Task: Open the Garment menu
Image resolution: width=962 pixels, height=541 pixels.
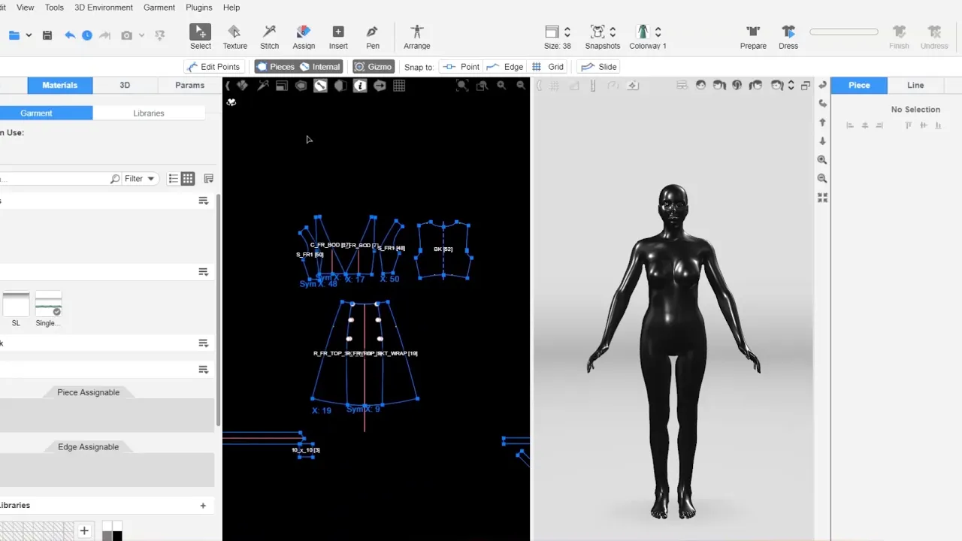Action: coord(159,8)
